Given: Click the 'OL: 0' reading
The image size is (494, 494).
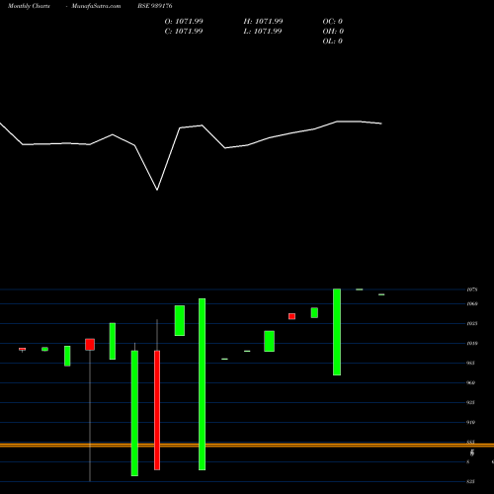Looking at the screenshot, I should point(333,41).
